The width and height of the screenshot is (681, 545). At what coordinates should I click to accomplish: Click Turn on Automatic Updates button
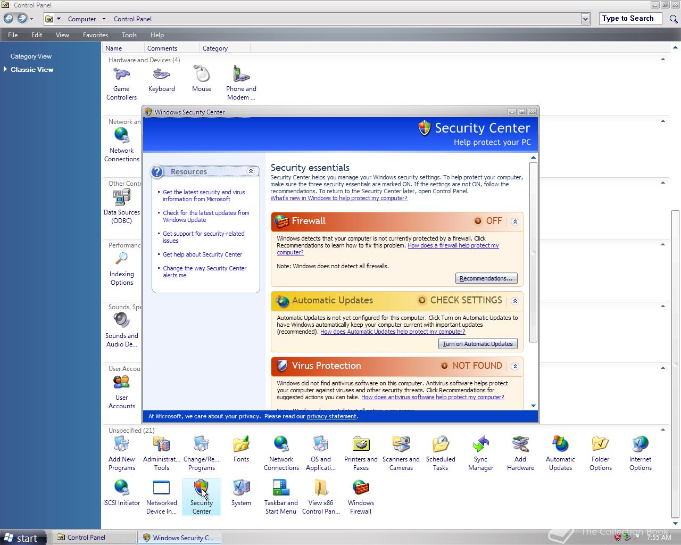point(478,344)
